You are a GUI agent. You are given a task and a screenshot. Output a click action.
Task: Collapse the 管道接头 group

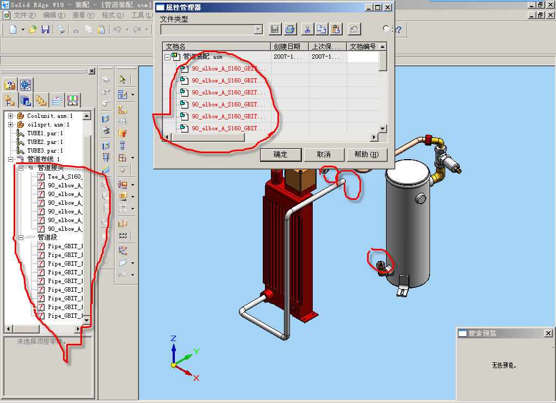tap(21, 168)
